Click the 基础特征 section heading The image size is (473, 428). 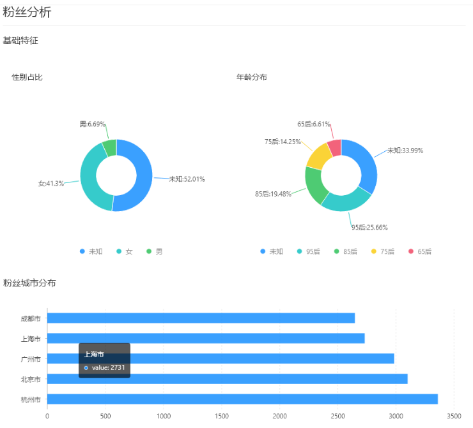pos(20,40)
